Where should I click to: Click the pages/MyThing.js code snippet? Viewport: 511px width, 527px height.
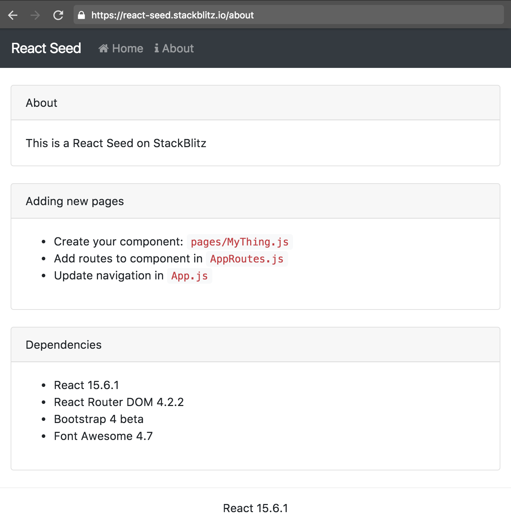pos(240,242)
